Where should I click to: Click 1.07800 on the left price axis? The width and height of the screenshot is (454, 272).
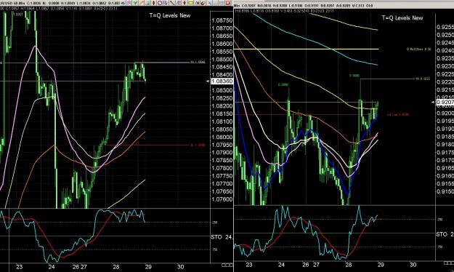[x=222, y=168]
